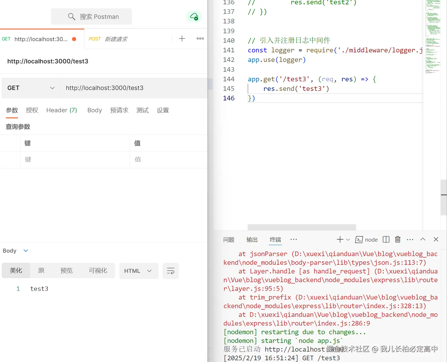Click the node terminal name label
This screenshot has width=447, height=362.
371,240
